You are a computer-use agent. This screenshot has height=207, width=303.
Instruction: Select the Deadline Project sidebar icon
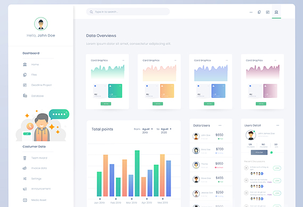click(x=25, y=85)
